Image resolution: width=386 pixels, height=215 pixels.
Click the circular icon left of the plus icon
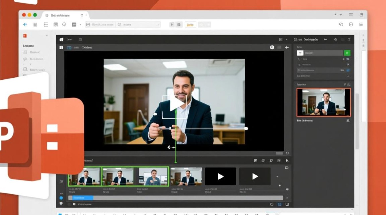272,47
